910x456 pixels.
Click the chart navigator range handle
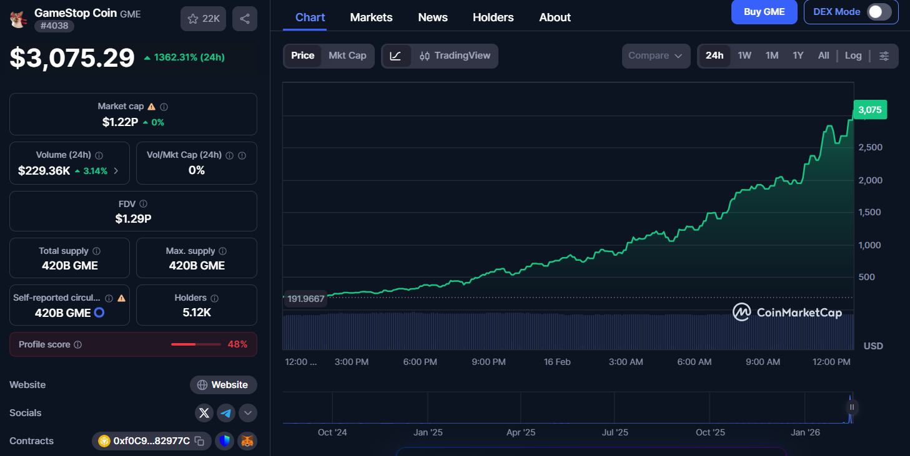pyautogui.click(x=852, y=407)
